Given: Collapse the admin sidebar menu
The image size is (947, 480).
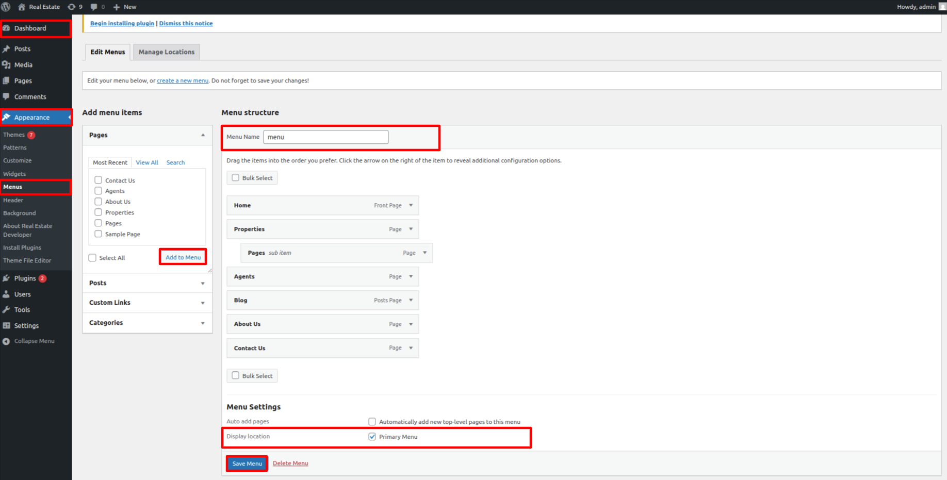Looking at the screenshot, I should coord(34,341).
